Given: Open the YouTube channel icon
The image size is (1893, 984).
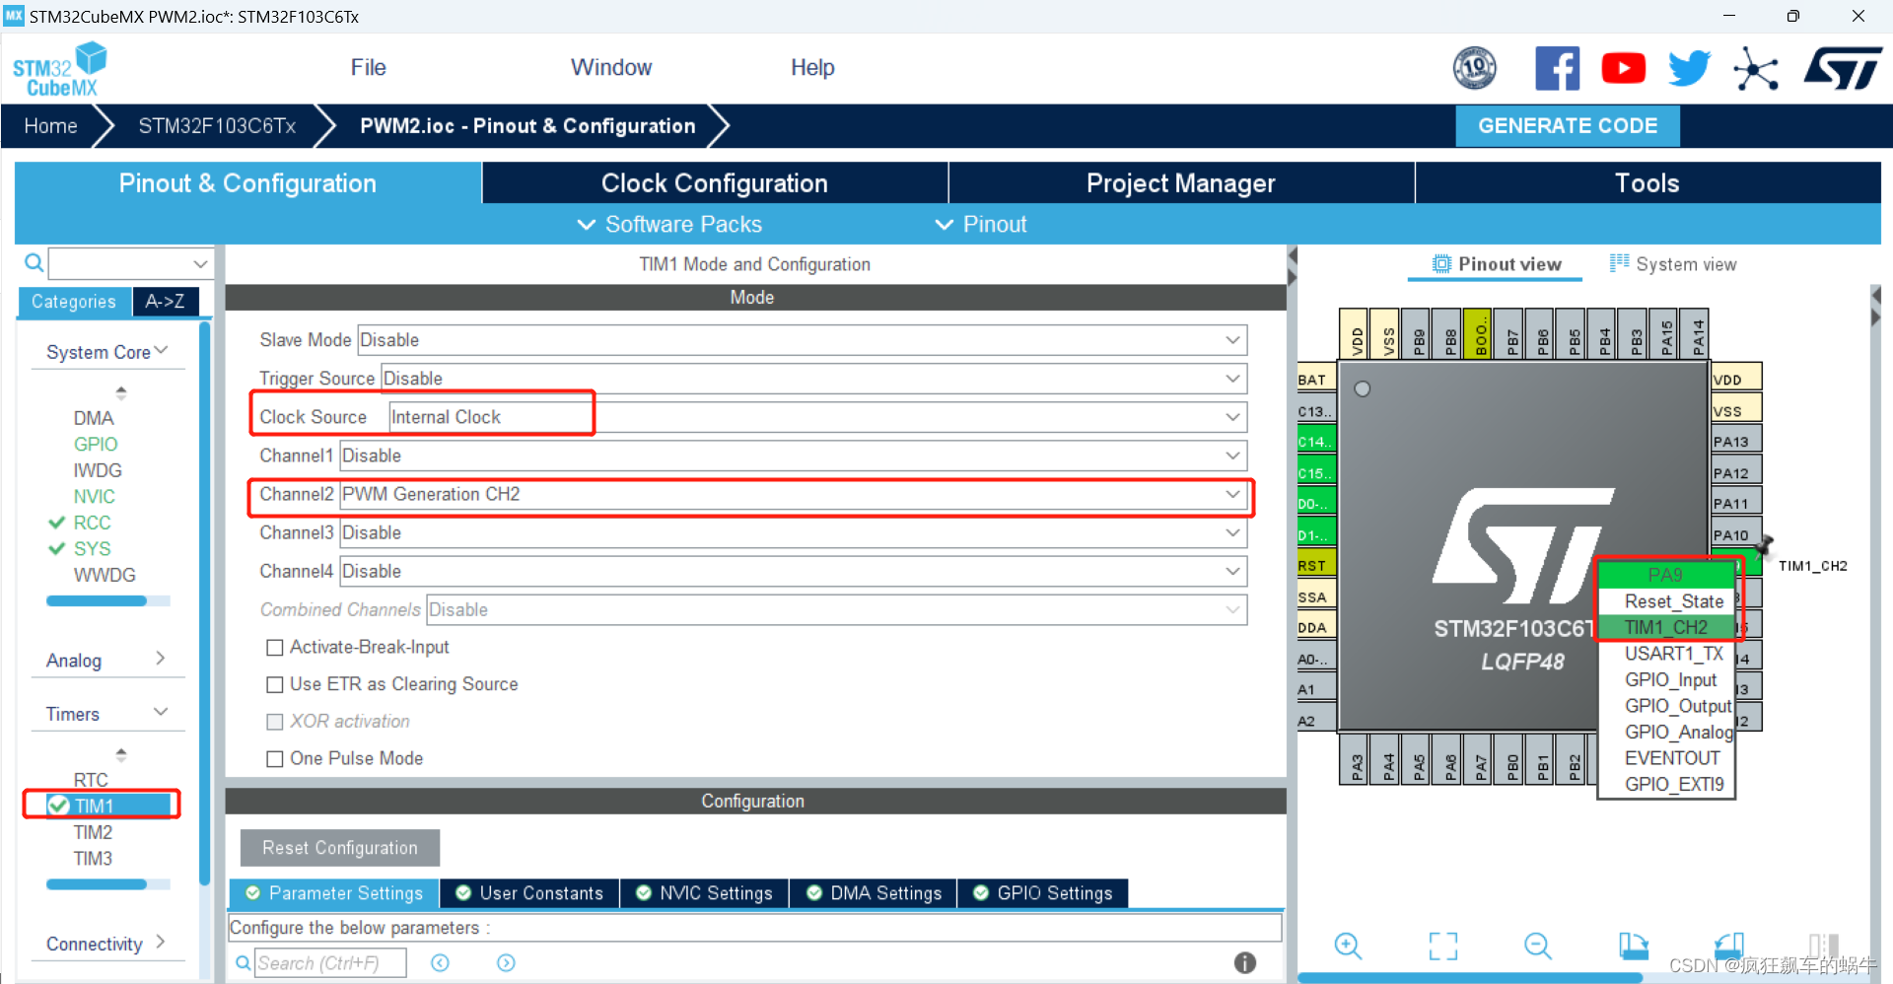Looking at the screenshot, I should click(1623, 68).
